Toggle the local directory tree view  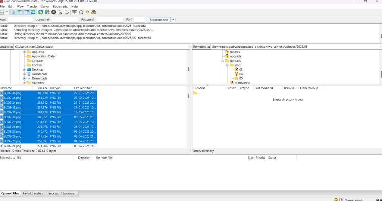(x=20, y=12)
